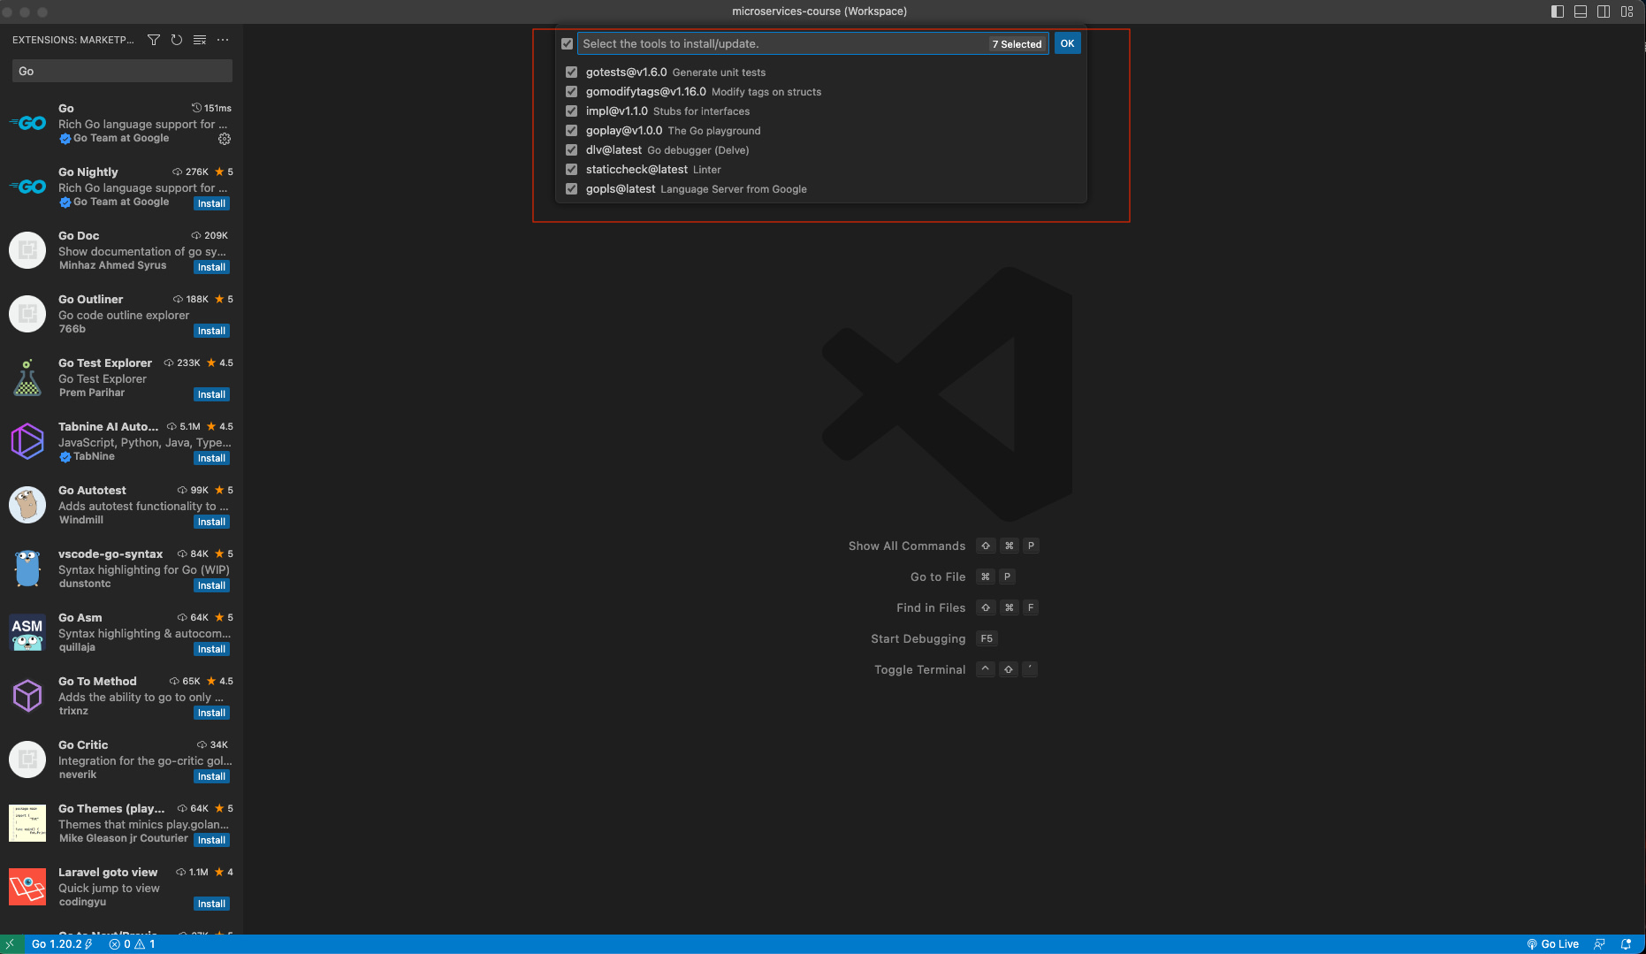Open the manage gear for Go extension
Viewport: 1646px width, 954px height.
click(x=225, y=139)
